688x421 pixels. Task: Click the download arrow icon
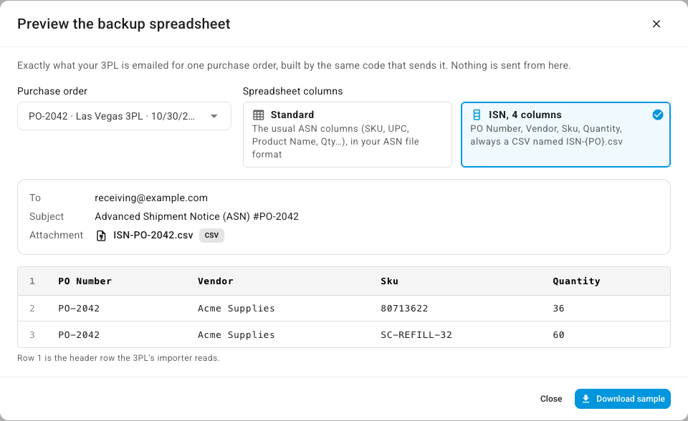[586, 399]
